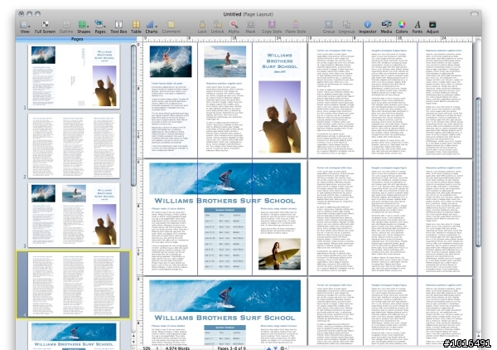
Task: Open the Shapes dropdown menu
Action: (84, 27)
